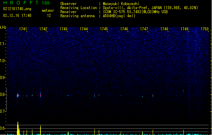This screenshot has width=212, height=135.
Task: Click the 1749 time axis marker
Action: pos(185,29)
